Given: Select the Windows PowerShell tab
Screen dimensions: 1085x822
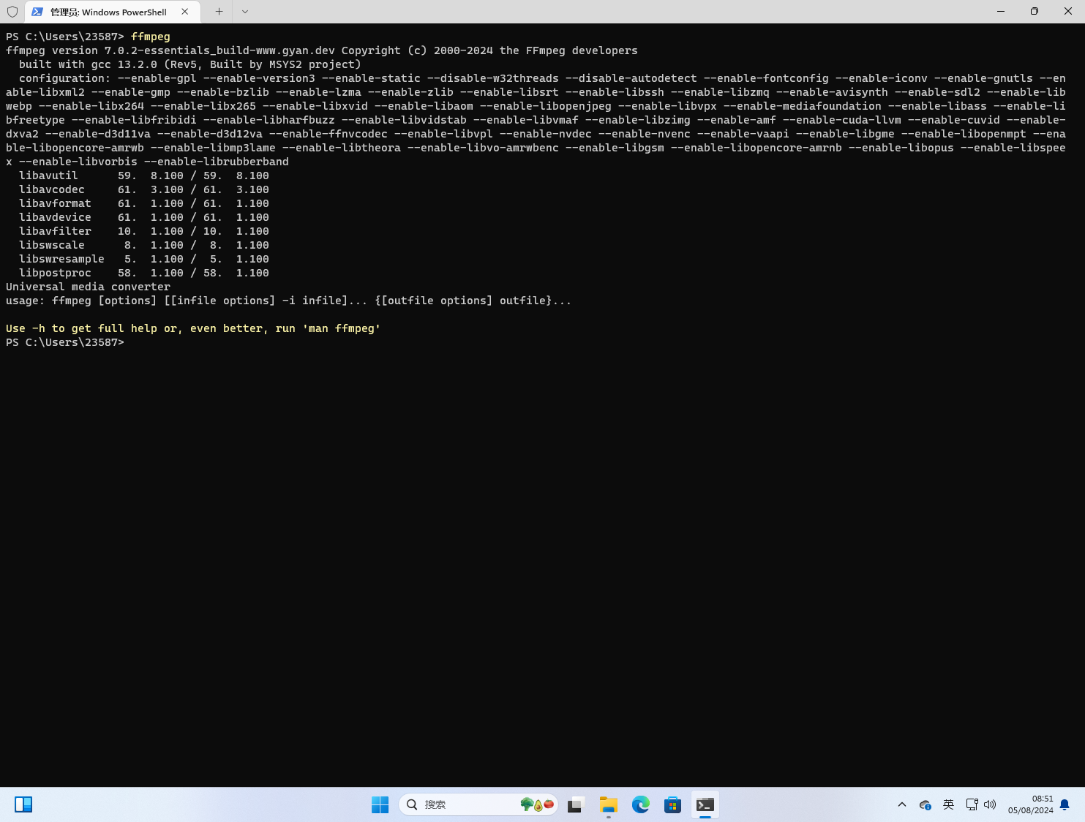Looking at the screenshot, I should pyautogui.click(x=111, y=12).
